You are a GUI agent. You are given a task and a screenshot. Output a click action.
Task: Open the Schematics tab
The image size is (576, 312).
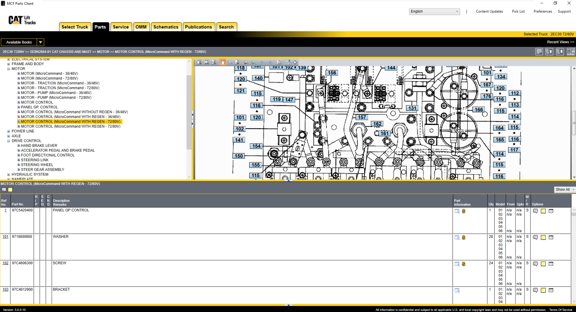point(166,27)
